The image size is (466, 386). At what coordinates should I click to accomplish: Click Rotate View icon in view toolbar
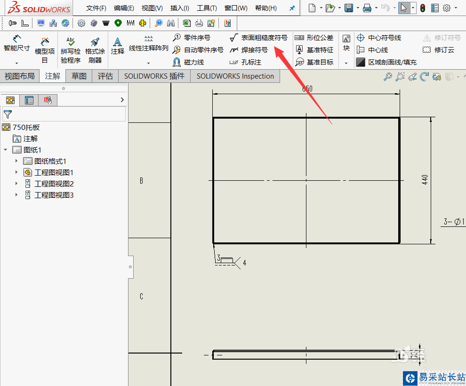tap(424, 77)
